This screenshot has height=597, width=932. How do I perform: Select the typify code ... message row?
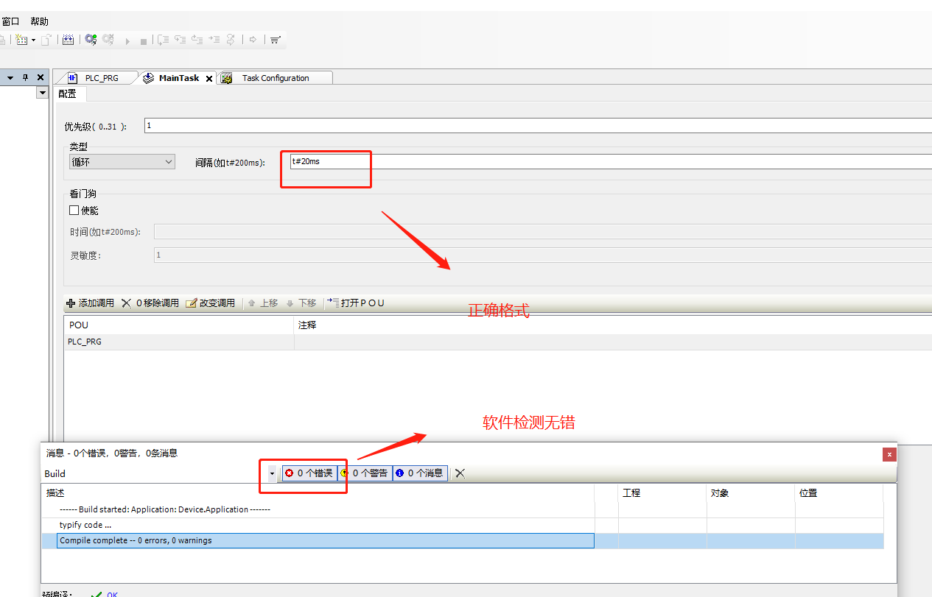pos(463,525)
